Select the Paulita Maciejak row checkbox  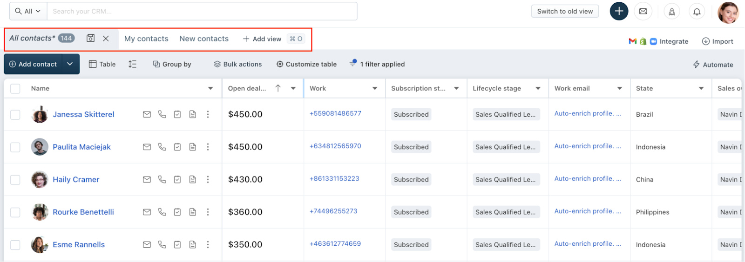[15, 147]
